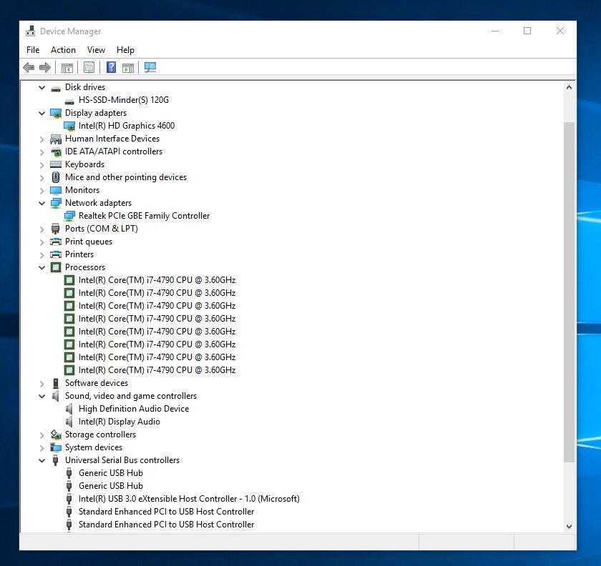Expand the Keyboards category

click(x=43, y=164)
